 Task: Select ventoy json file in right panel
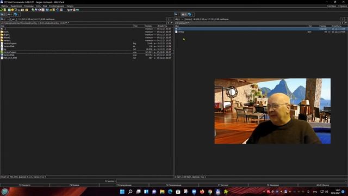pos(261,32)
